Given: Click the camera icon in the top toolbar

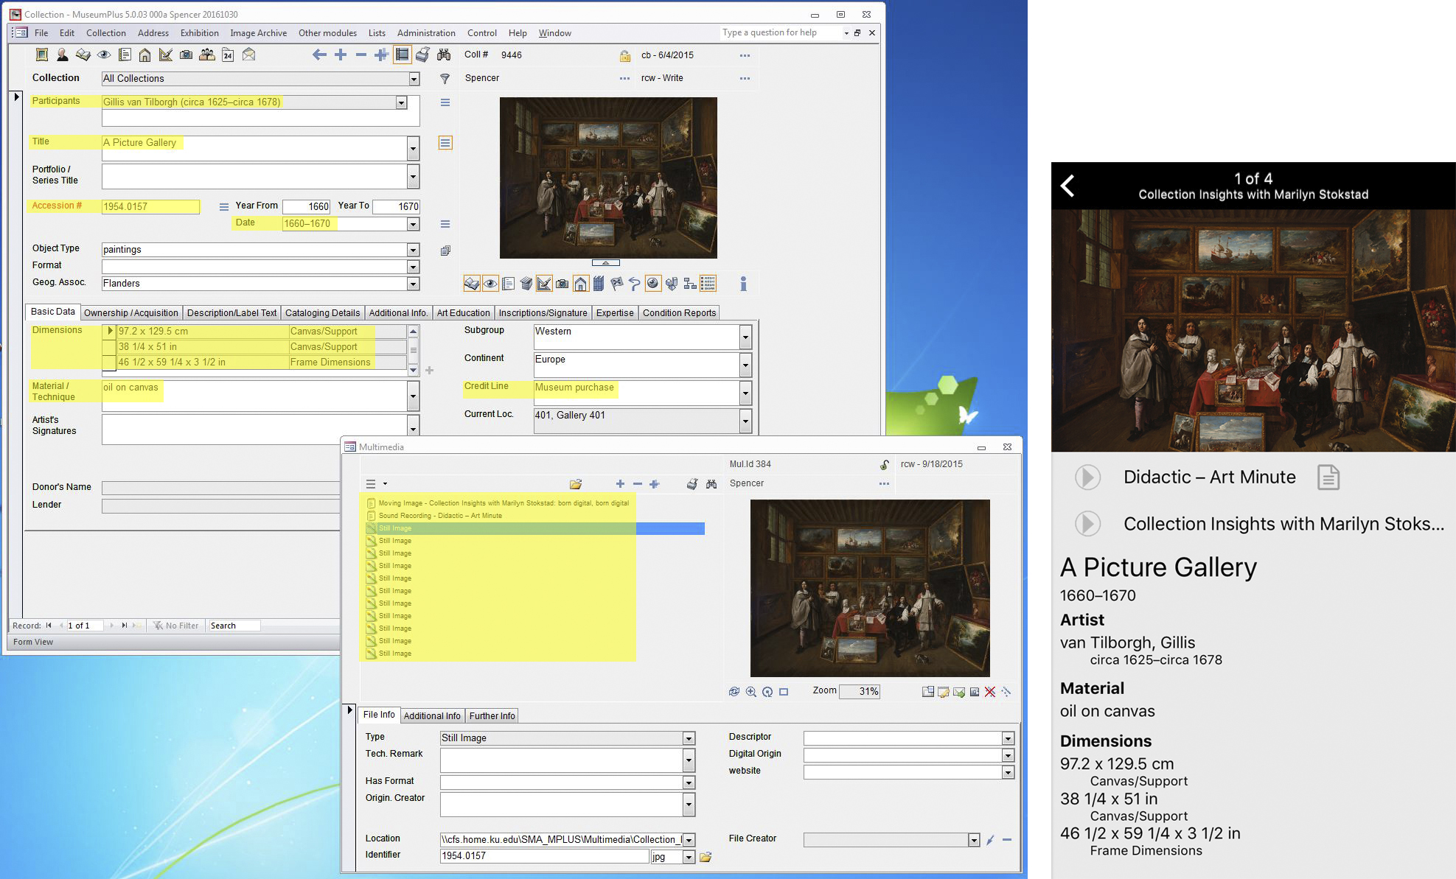Looking at the screenshot, I should coord(186,55).
